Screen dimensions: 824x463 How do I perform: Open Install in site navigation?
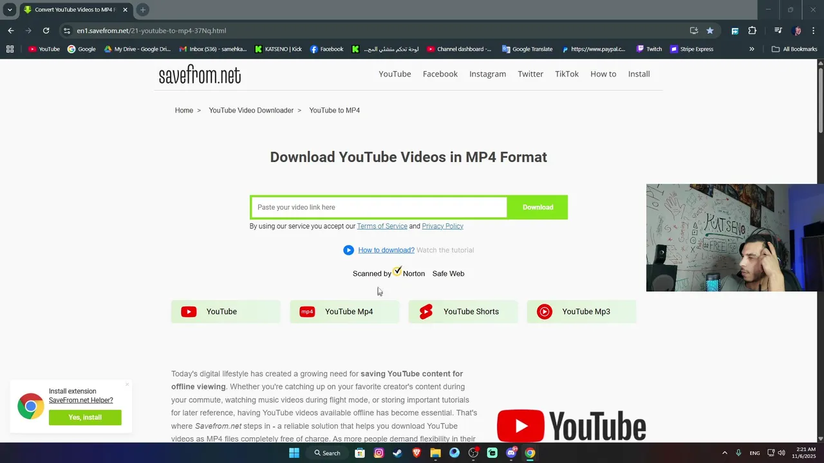click(x=639, y=74)
